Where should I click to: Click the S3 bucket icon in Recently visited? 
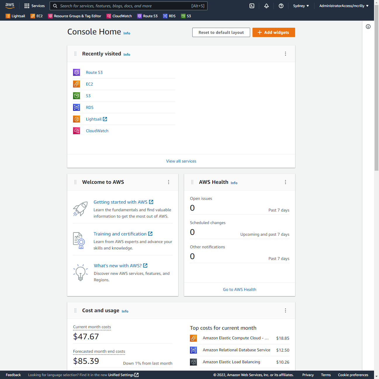(x=77, y=96)
